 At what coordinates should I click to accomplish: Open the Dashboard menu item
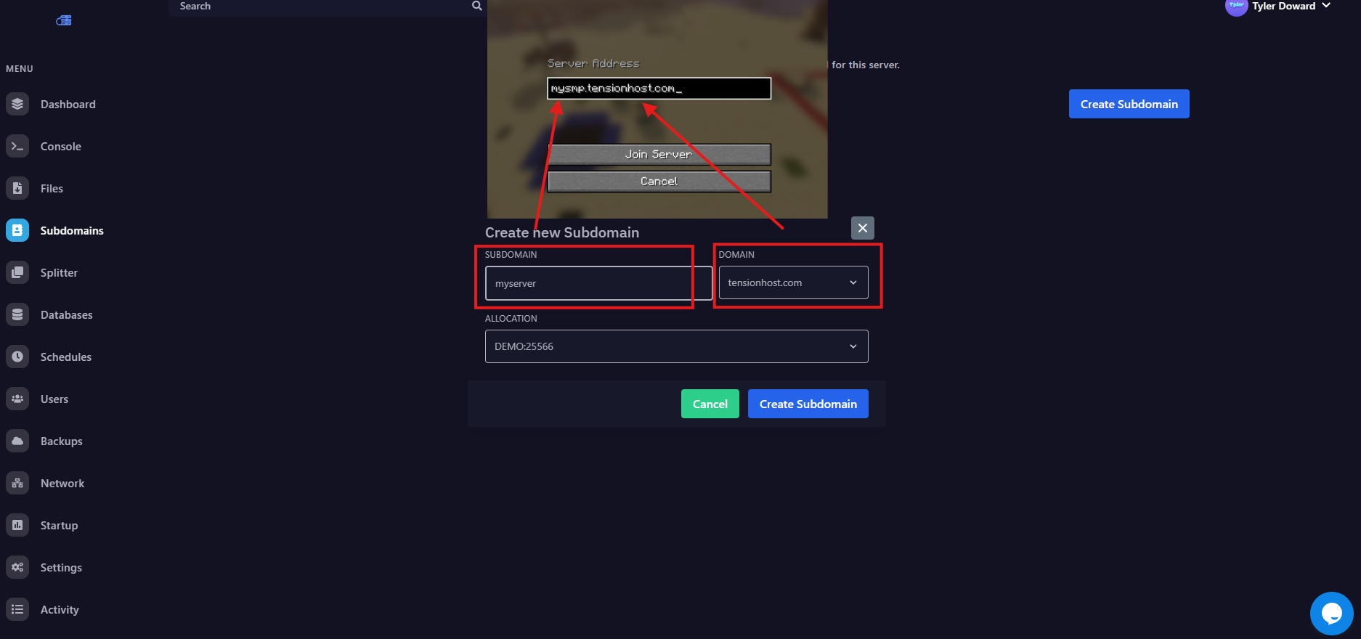pos(68,104)
